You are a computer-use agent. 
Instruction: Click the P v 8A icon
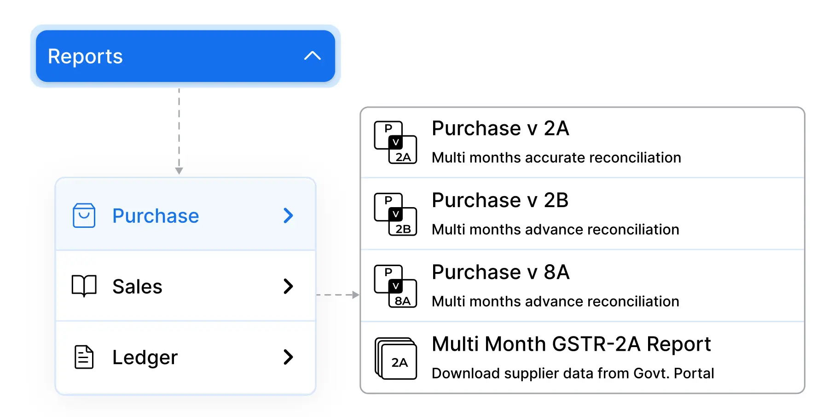pos(395,286)
